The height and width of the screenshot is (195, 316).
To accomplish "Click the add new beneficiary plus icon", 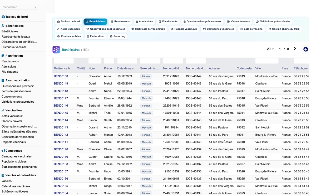I will tap(306, 49).
